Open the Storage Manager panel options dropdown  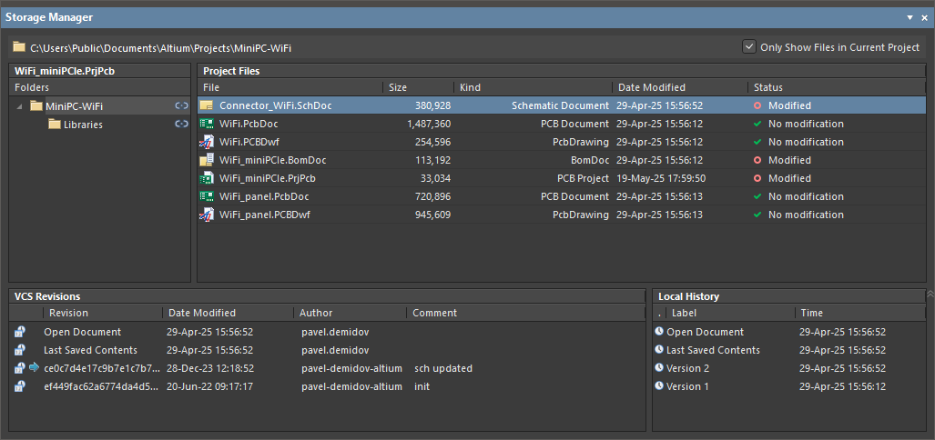(x=910, y=17)
